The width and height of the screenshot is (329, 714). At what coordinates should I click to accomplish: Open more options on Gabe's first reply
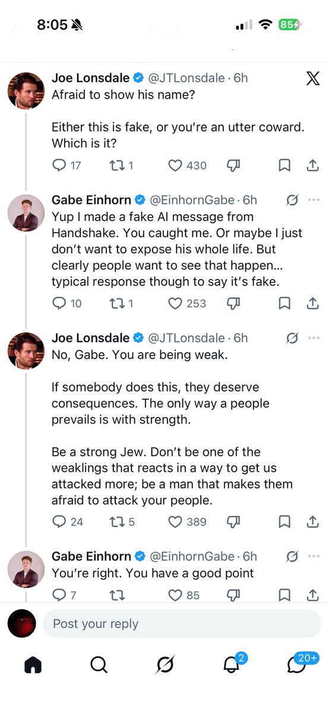click(x=314, y=200)
